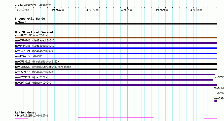Click ruler position 49997600
The height and width of the screenshot is (121, 224).
pos(58,10)
